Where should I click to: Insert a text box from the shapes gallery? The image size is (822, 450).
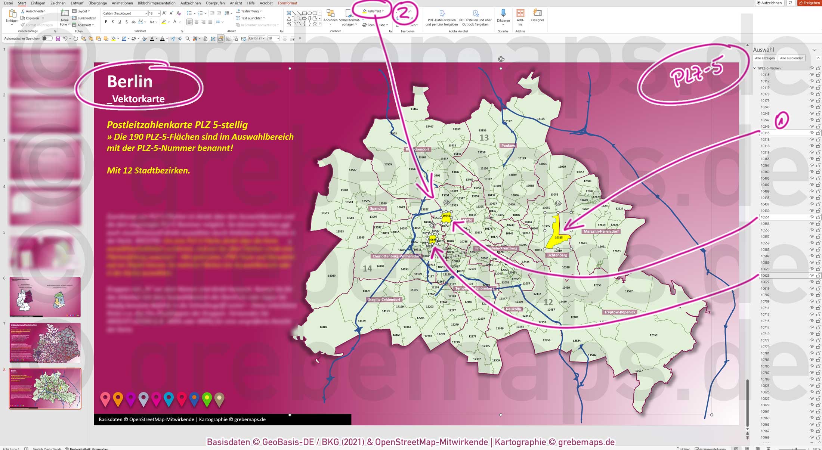pos(289,12)
